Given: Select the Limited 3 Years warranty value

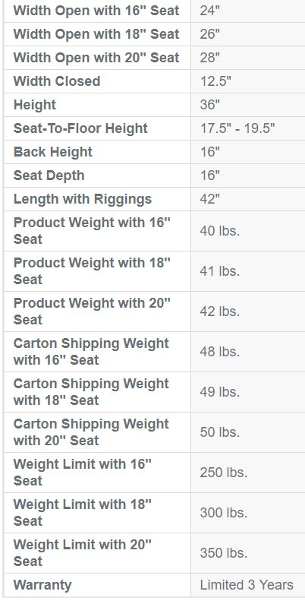Looking at the screenshot, I should click(x=247, y=585).
